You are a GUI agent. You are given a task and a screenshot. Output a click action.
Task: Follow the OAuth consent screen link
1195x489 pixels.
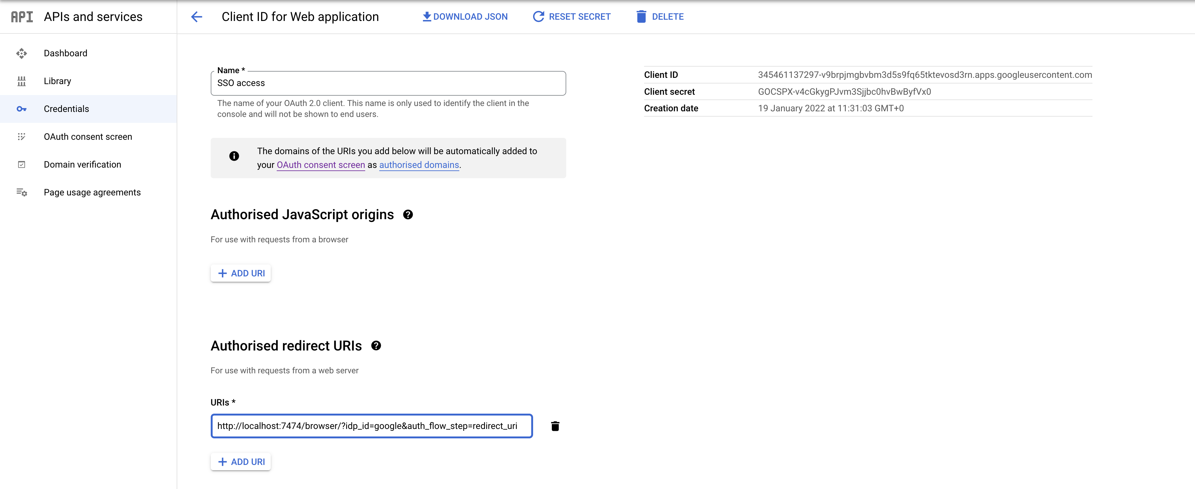pos(320,165)
